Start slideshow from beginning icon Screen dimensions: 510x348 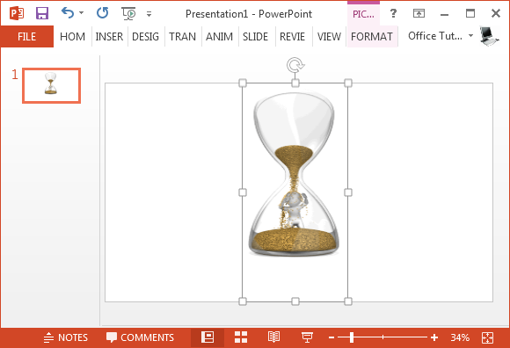click(128, 14)
